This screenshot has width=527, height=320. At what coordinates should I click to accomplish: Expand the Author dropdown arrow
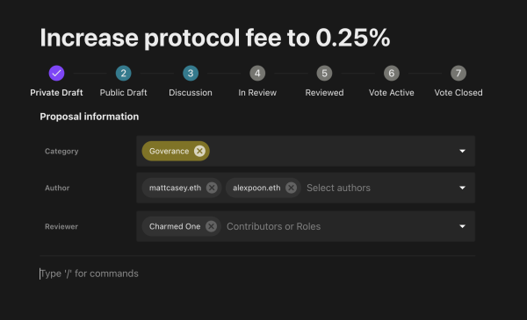coord(463,188)
